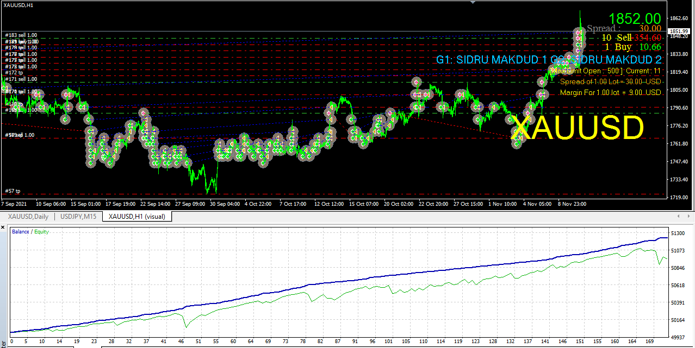Click the XAUUSD,H1 chart title text
Viewport: 695px width, 348px height.
pyautogui.click(x=17, y=5)
